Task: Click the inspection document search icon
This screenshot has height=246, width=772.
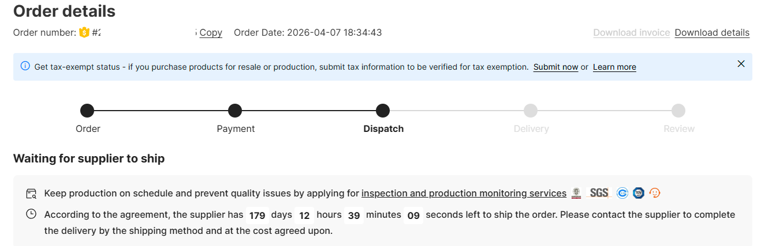Action: pyautogui.click(x=31, y=193)
